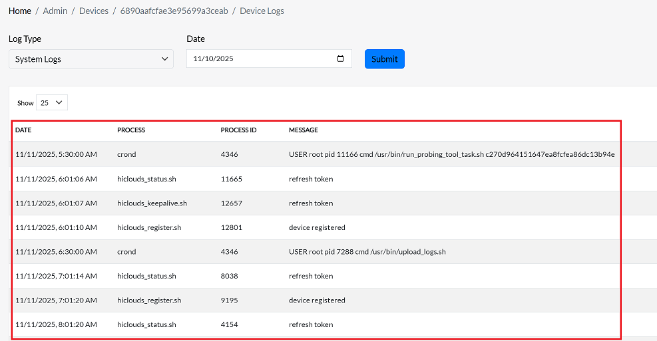Sort table by DATE column header
The height and width of the screenshot is (341, 657).
pyautogui.click(x=23, y=130)
